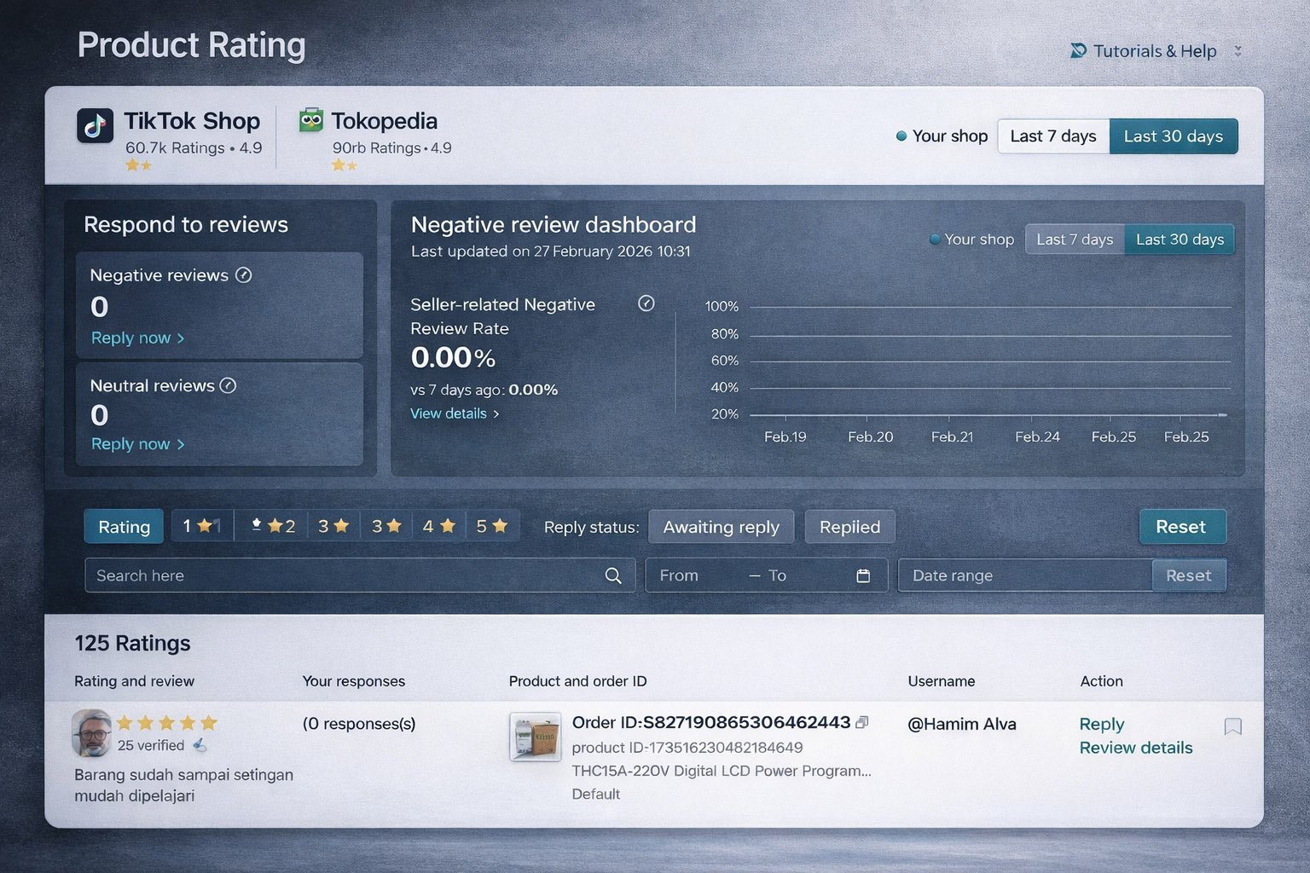Switch top shop filter to Last 7 days

click(1052, 136)
